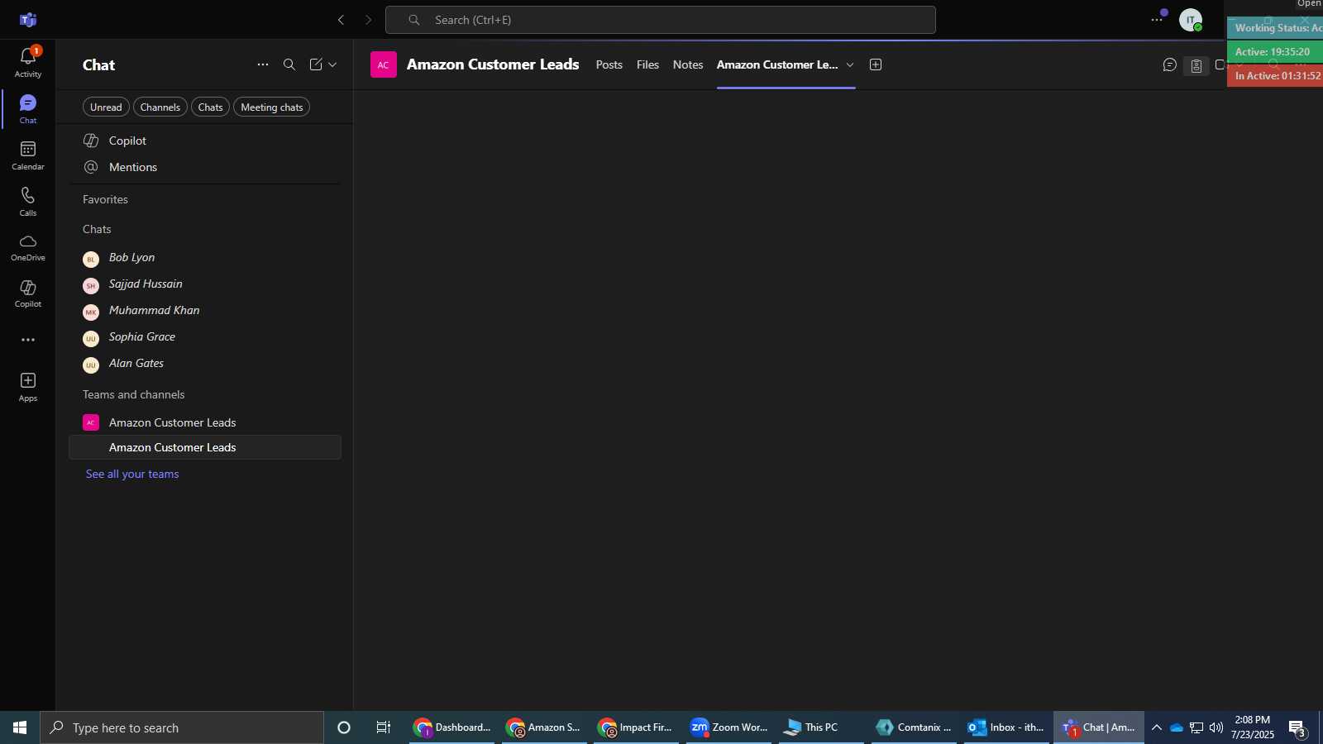Select the active Amazon Customer Le... tab
This screenshot has height=744, width=1323.
pos(777,64)
